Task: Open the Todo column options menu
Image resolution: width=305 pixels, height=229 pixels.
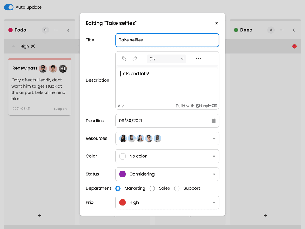Action: tap(56, 30)
